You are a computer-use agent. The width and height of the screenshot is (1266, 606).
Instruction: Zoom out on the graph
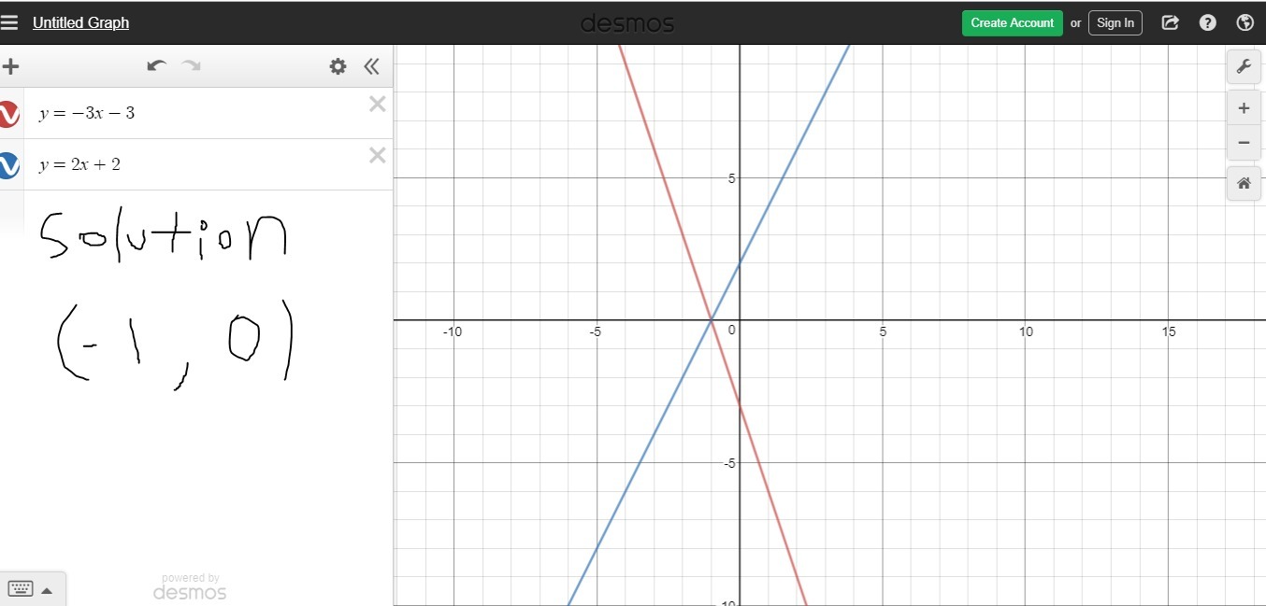[1244, 143]
